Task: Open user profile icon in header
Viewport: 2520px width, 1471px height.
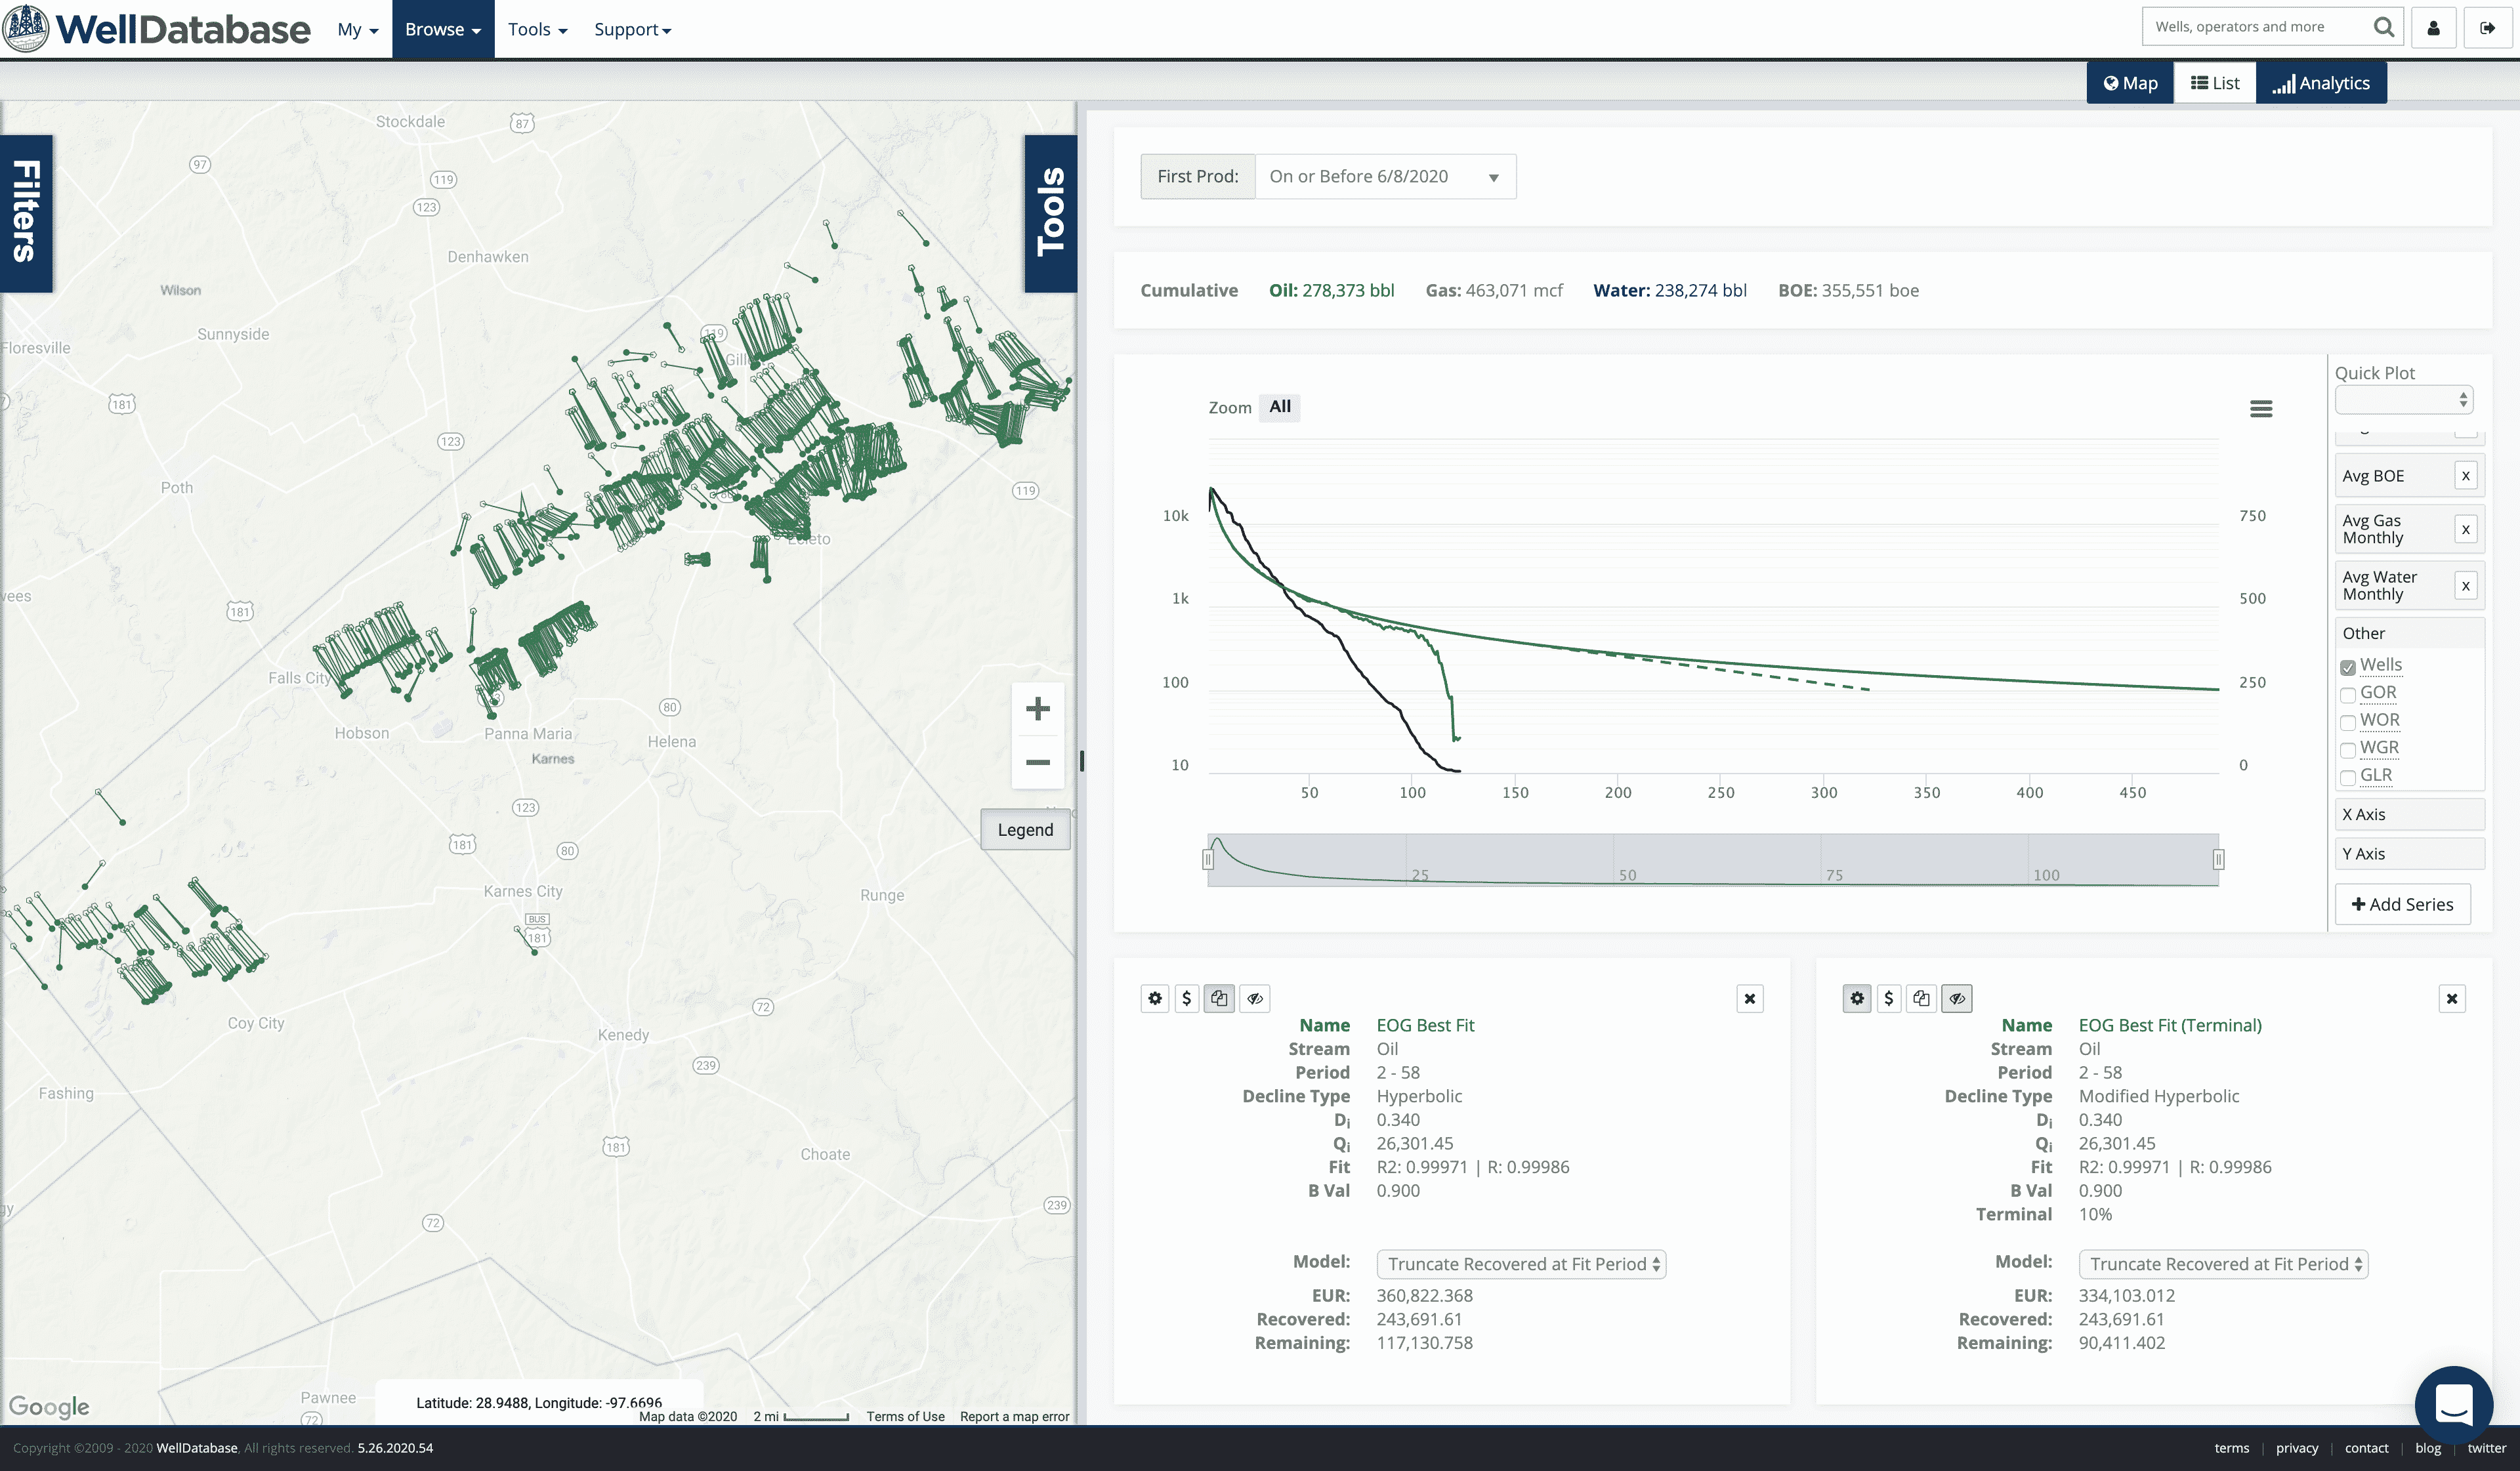Action: (x=2434, y=28)
